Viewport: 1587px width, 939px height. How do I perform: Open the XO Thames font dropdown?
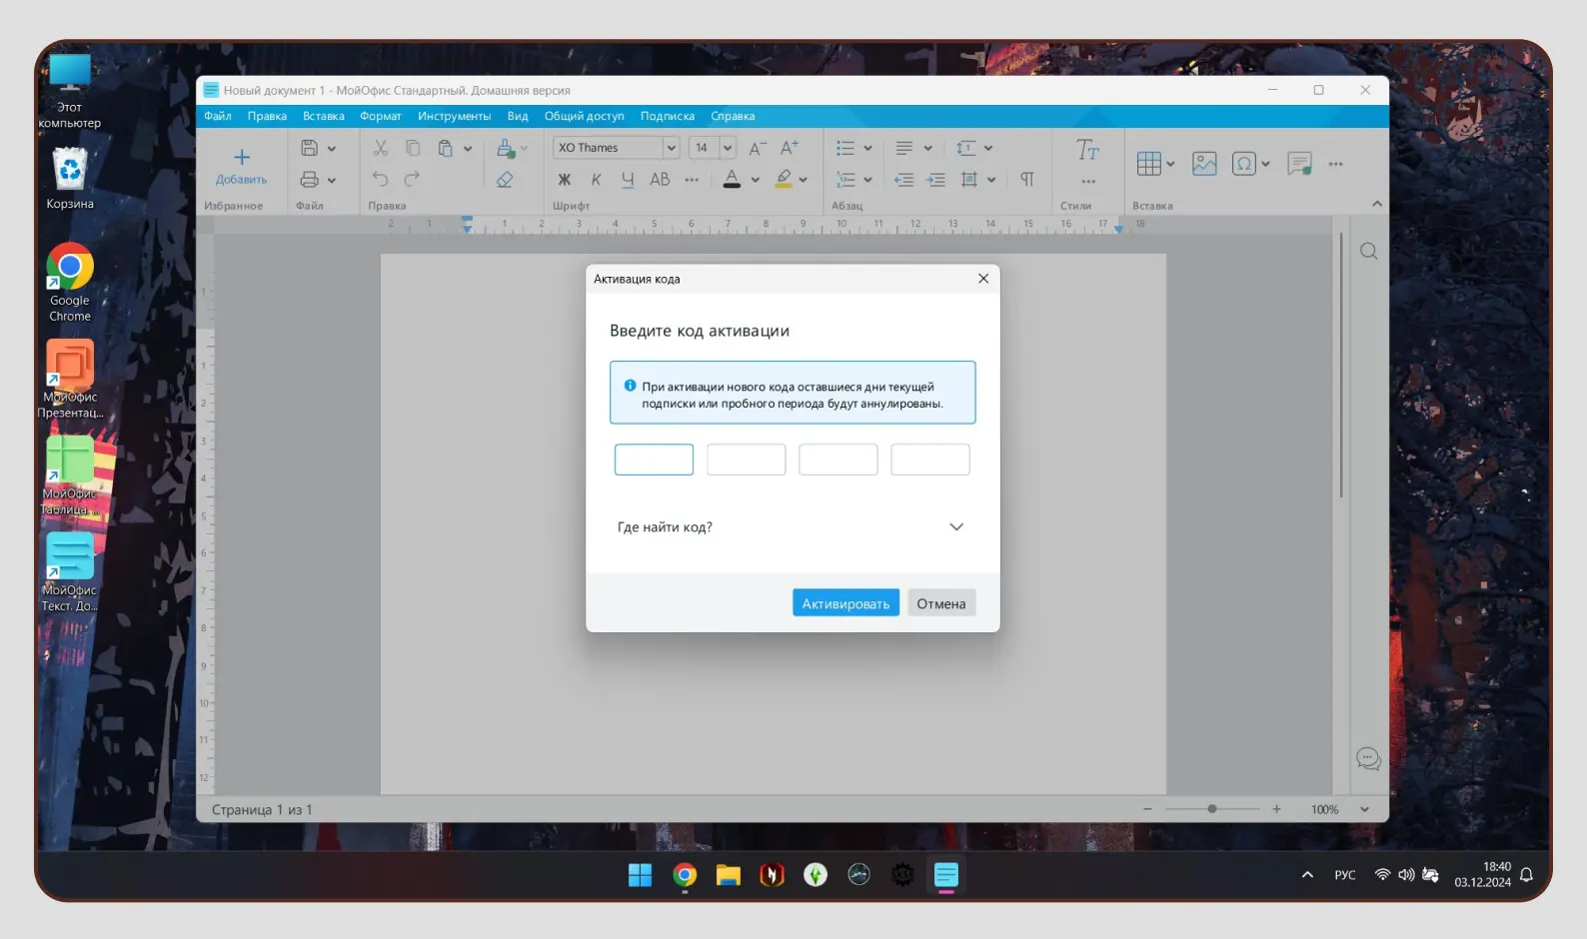(672, 148)
